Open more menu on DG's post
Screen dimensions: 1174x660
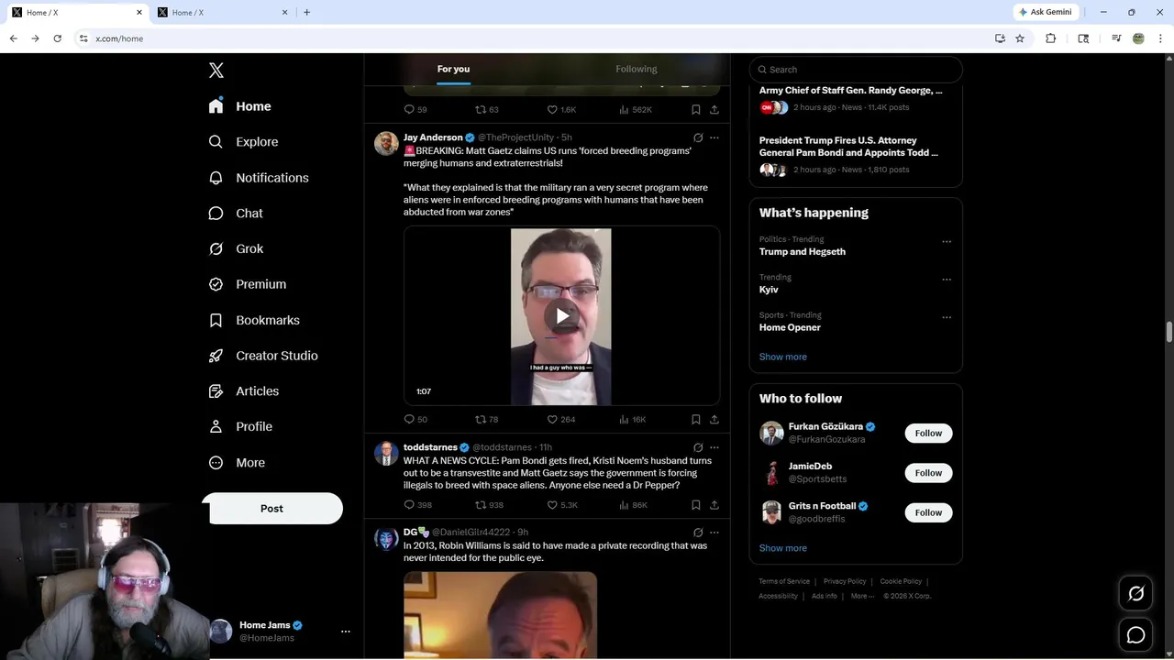point(714,532)
